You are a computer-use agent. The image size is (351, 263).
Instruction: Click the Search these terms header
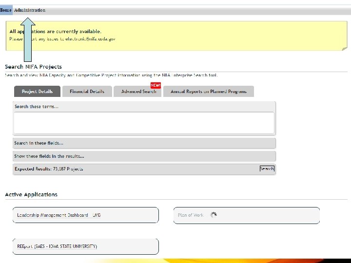coord(37,107)
